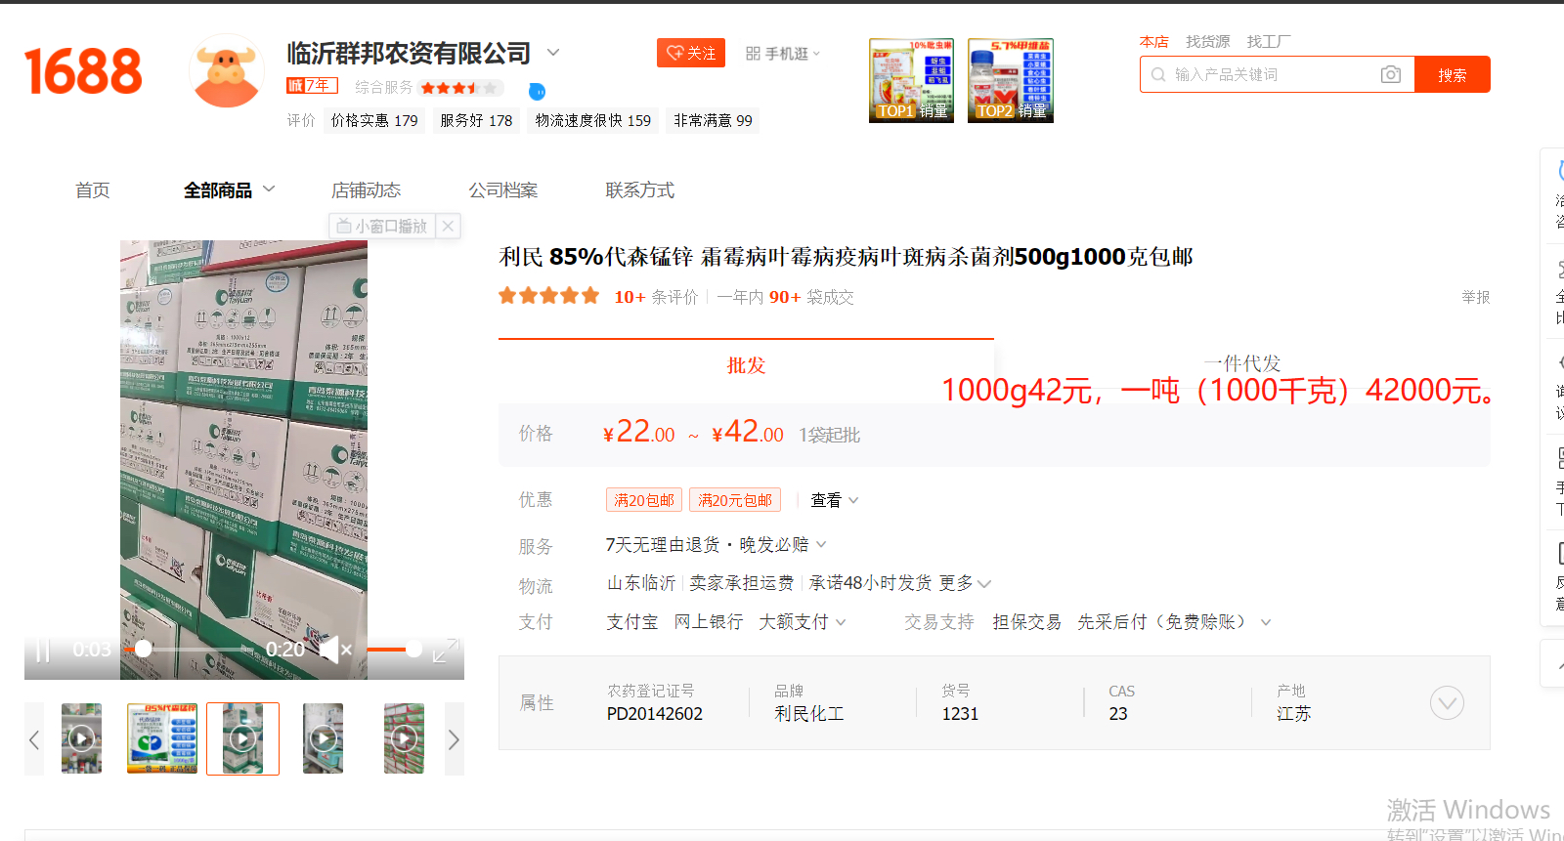Click 价格实惠 179 review tag
The image size is (1564, 841).
point(373,120)
